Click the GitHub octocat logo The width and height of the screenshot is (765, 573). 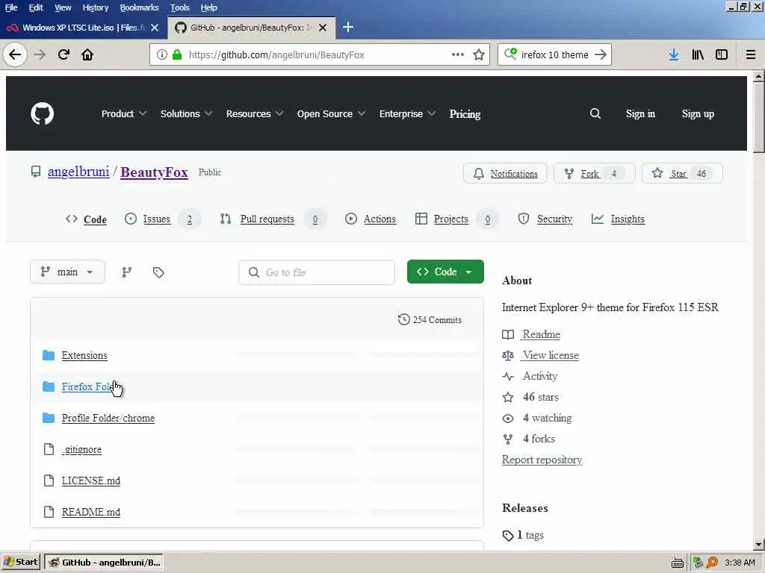(42, 113)
